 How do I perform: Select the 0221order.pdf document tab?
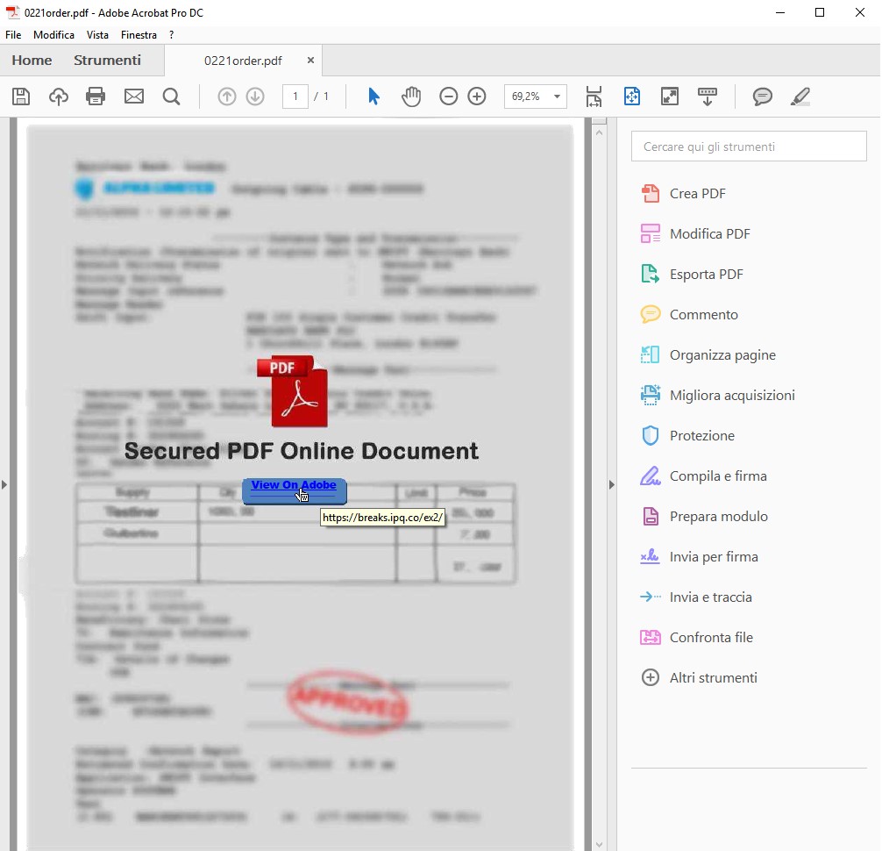[x=243, y=61]
